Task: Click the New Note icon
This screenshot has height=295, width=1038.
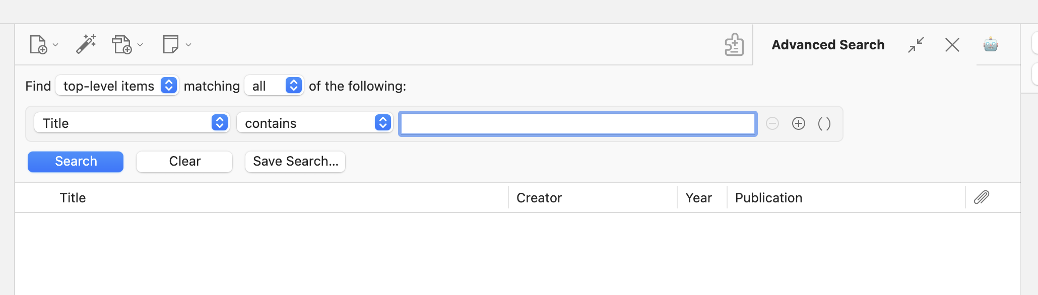Action: (x=171, y=44)
